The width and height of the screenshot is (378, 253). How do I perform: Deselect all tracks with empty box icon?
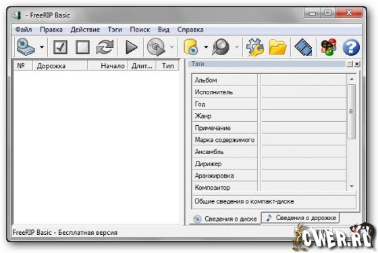point(82,47)
